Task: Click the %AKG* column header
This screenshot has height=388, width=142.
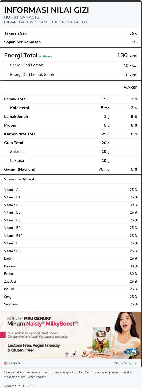Action: 131,87
